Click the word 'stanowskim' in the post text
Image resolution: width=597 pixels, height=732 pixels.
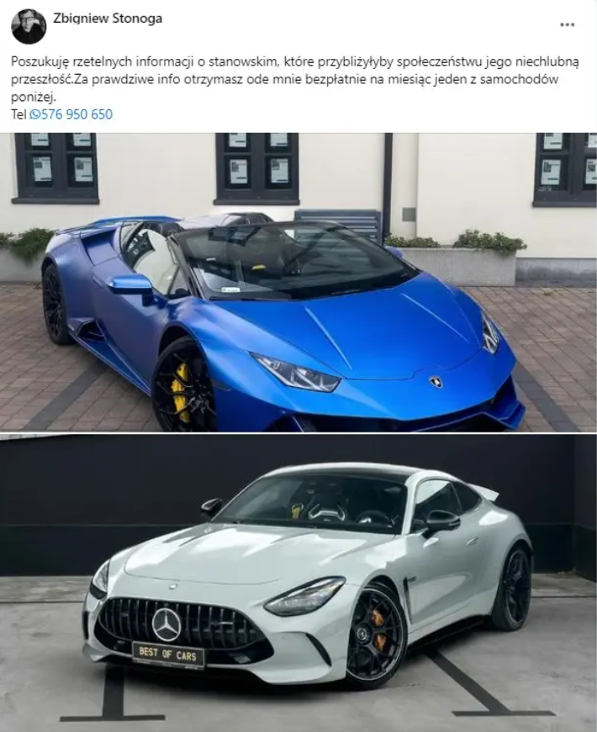(246, 61)
